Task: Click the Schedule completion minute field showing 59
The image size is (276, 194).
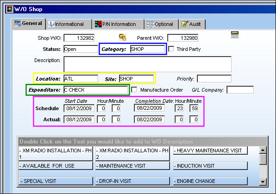Action: 194,108
